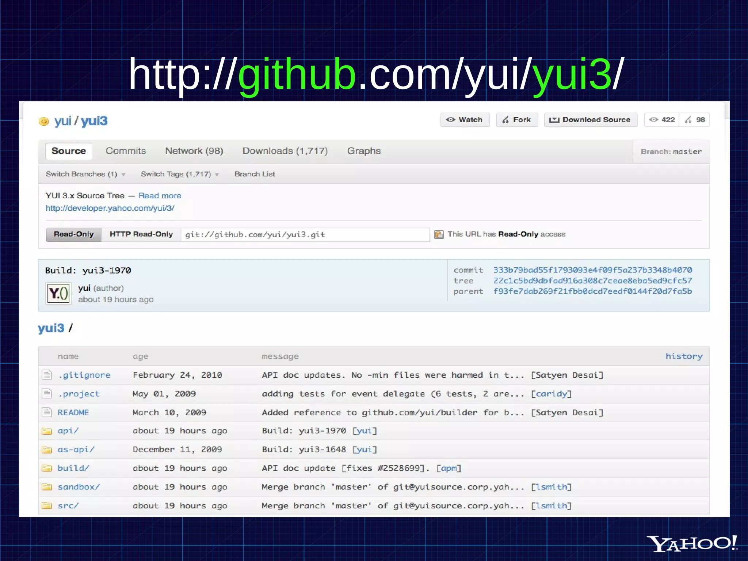Select the Read-Only URL toggle
The image size is (748, 561).
(x=73, y=234)
